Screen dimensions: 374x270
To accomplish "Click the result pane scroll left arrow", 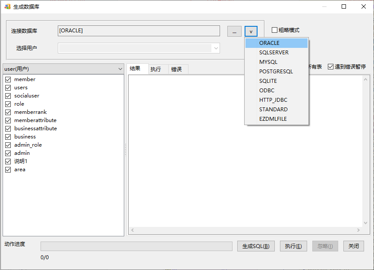I will click(132, 230).
